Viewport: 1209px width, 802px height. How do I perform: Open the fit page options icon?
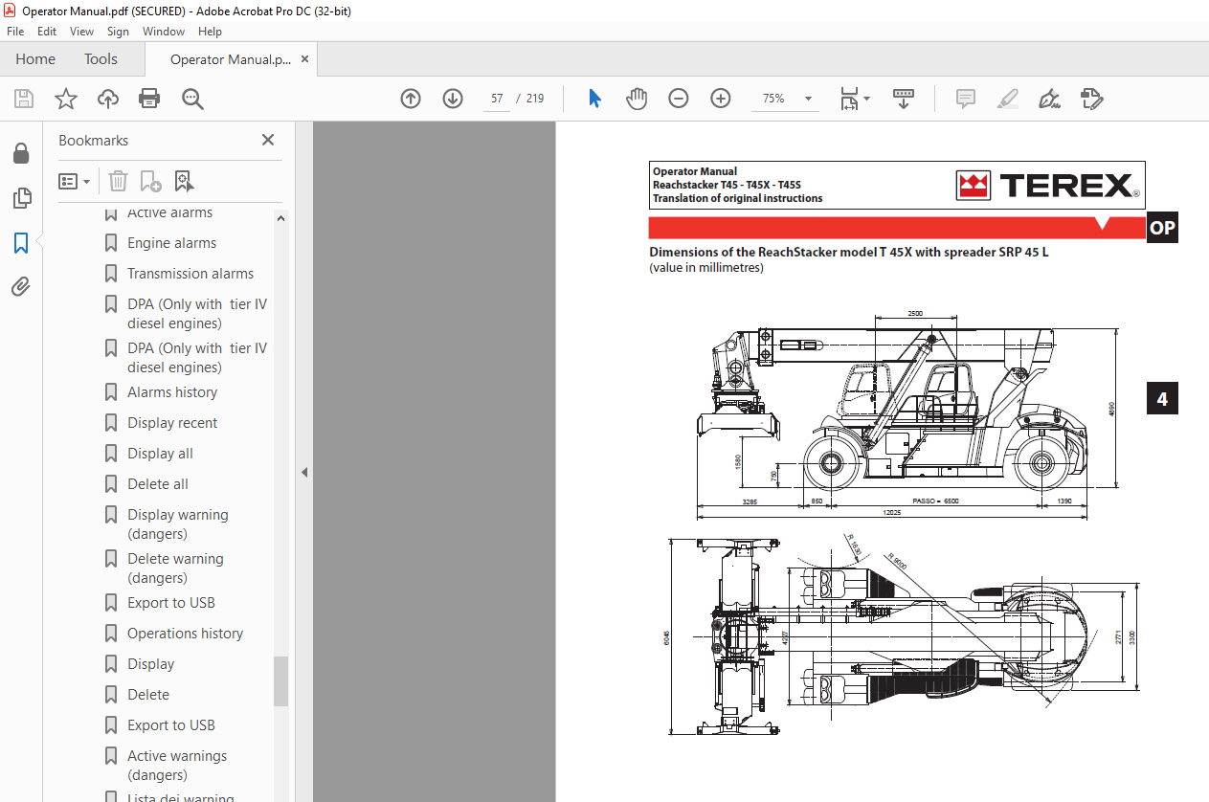[x=854, y=99]
